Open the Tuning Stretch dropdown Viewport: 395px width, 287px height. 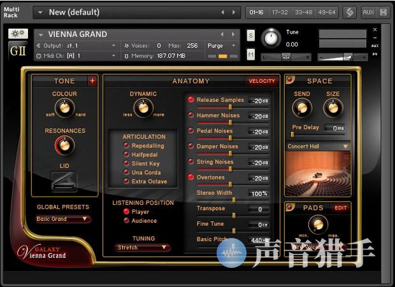143,248
